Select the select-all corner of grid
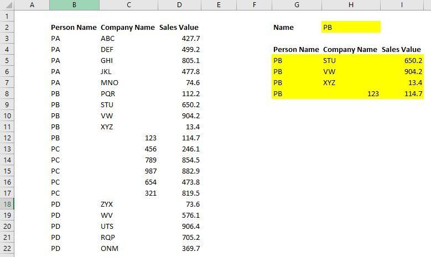 (7, 4)
